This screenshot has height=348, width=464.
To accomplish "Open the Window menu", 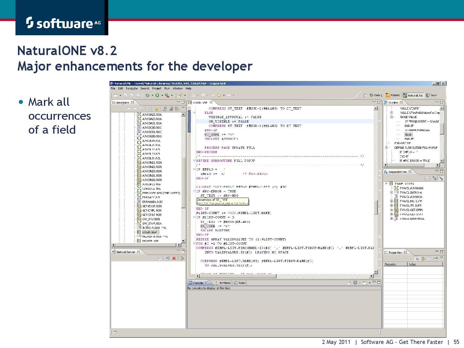I will 178,88.
